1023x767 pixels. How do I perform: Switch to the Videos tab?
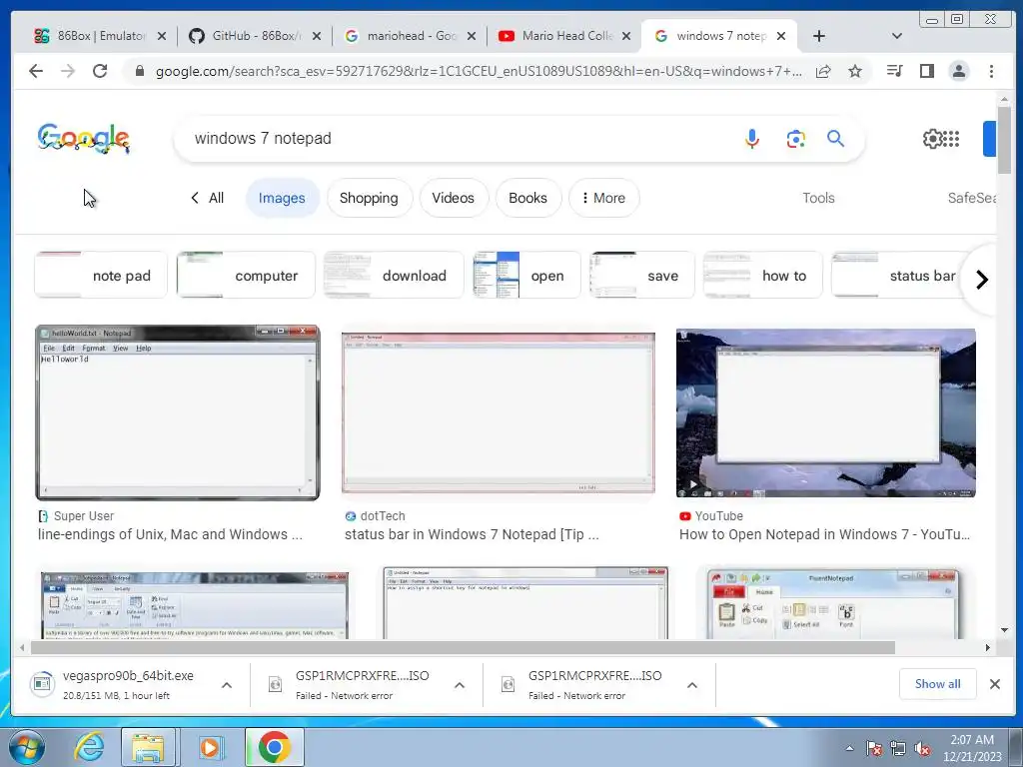(x=453, y=198)
